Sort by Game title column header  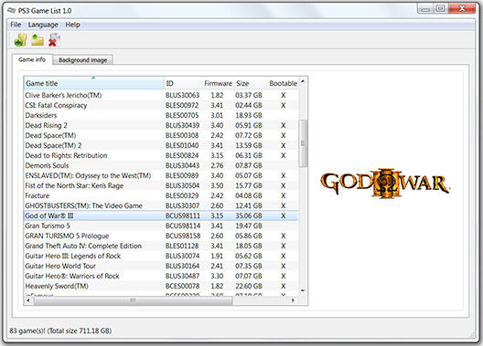(x=94, y=83)
